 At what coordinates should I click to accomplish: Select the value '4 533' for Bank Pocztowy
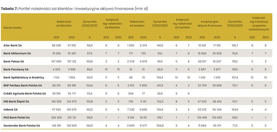tap(56, 69)
